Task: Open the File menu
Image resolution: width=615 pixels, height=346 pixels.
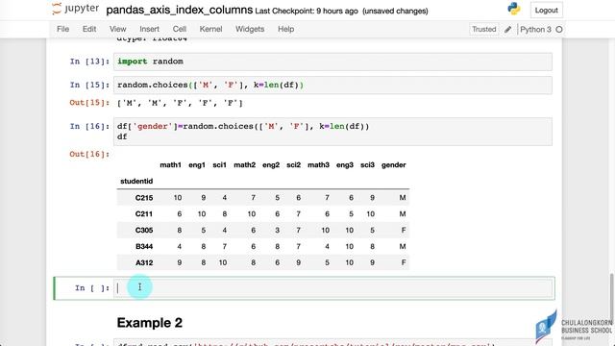Action: click(x=62, y=29)
